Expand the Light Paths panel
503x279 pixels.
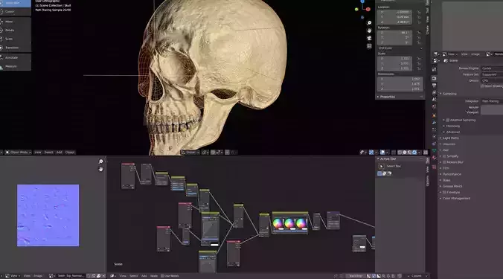450,138
